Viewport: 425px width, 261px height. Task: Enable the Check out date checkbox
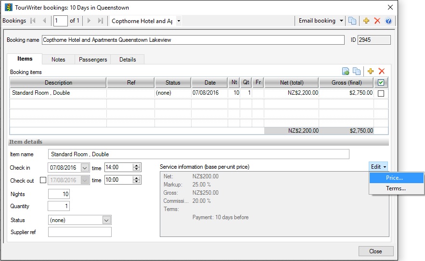pyautogui.click(x=43, y=180)
